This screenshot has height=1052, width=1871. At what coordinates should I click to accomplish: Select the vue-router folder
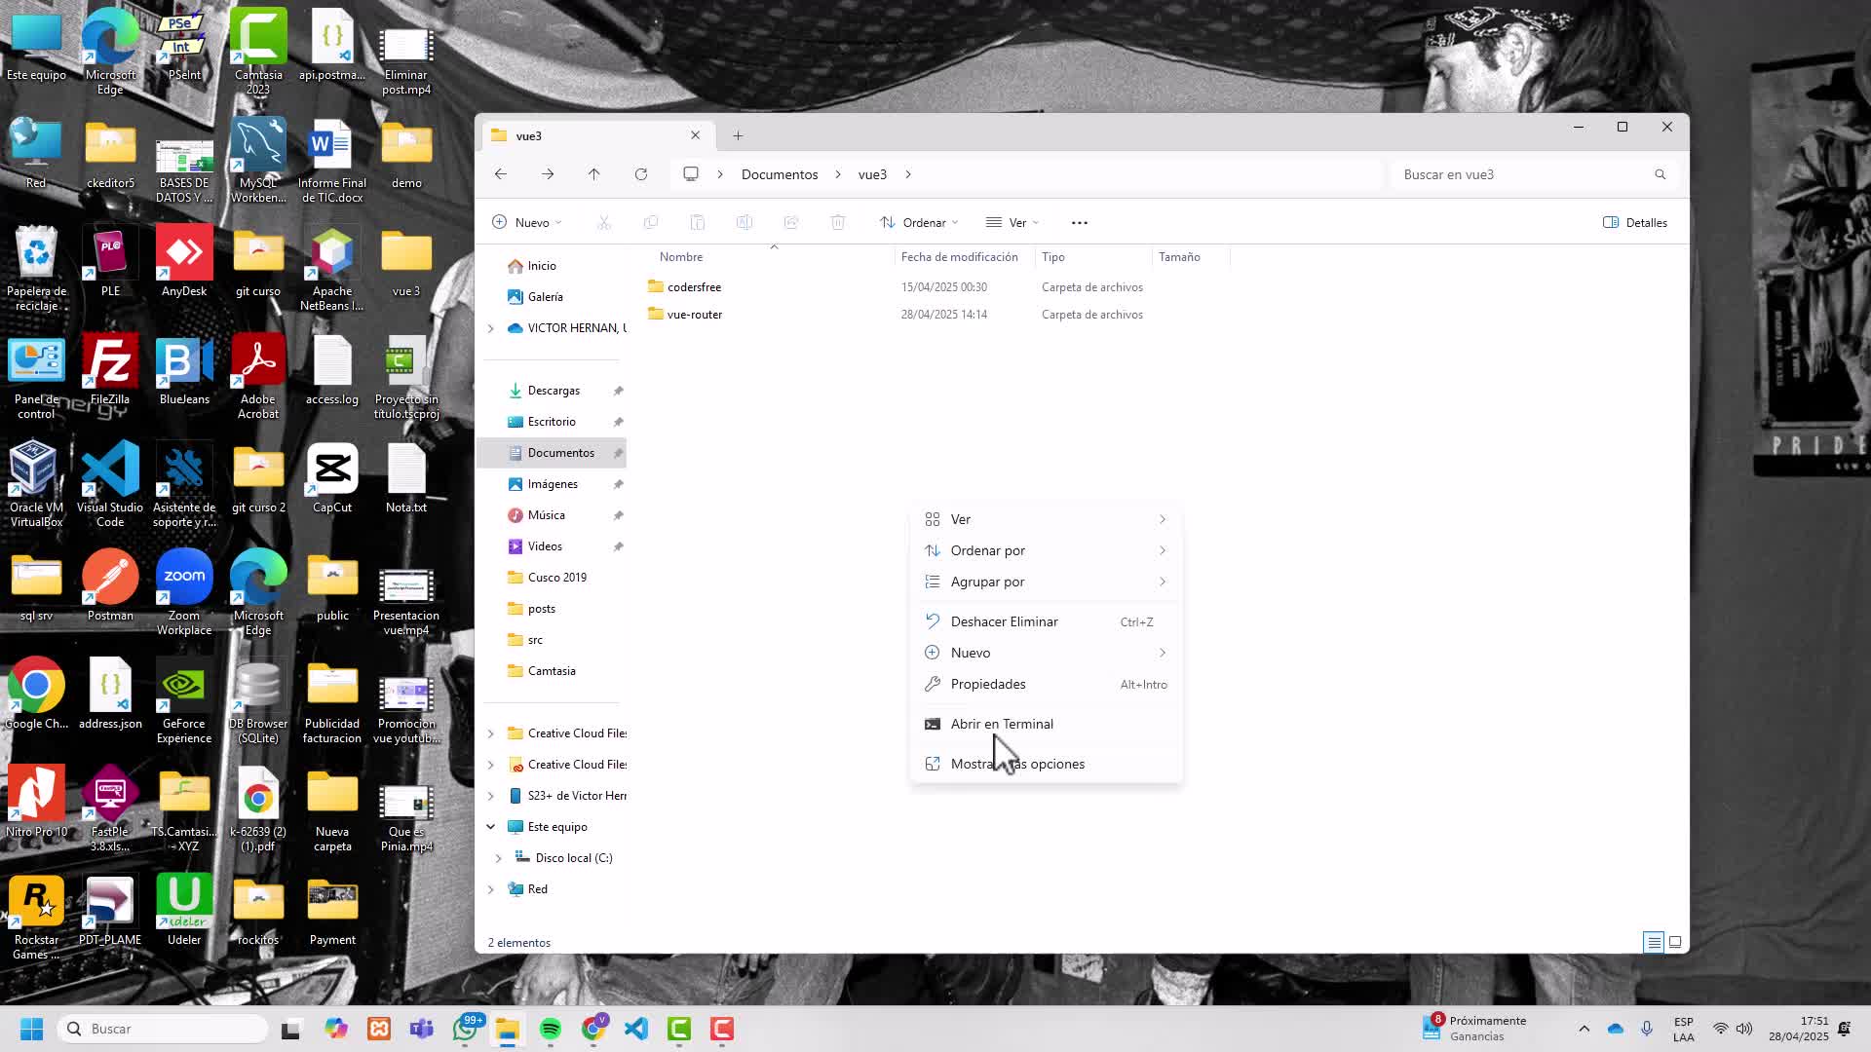[x=694, y=315]
